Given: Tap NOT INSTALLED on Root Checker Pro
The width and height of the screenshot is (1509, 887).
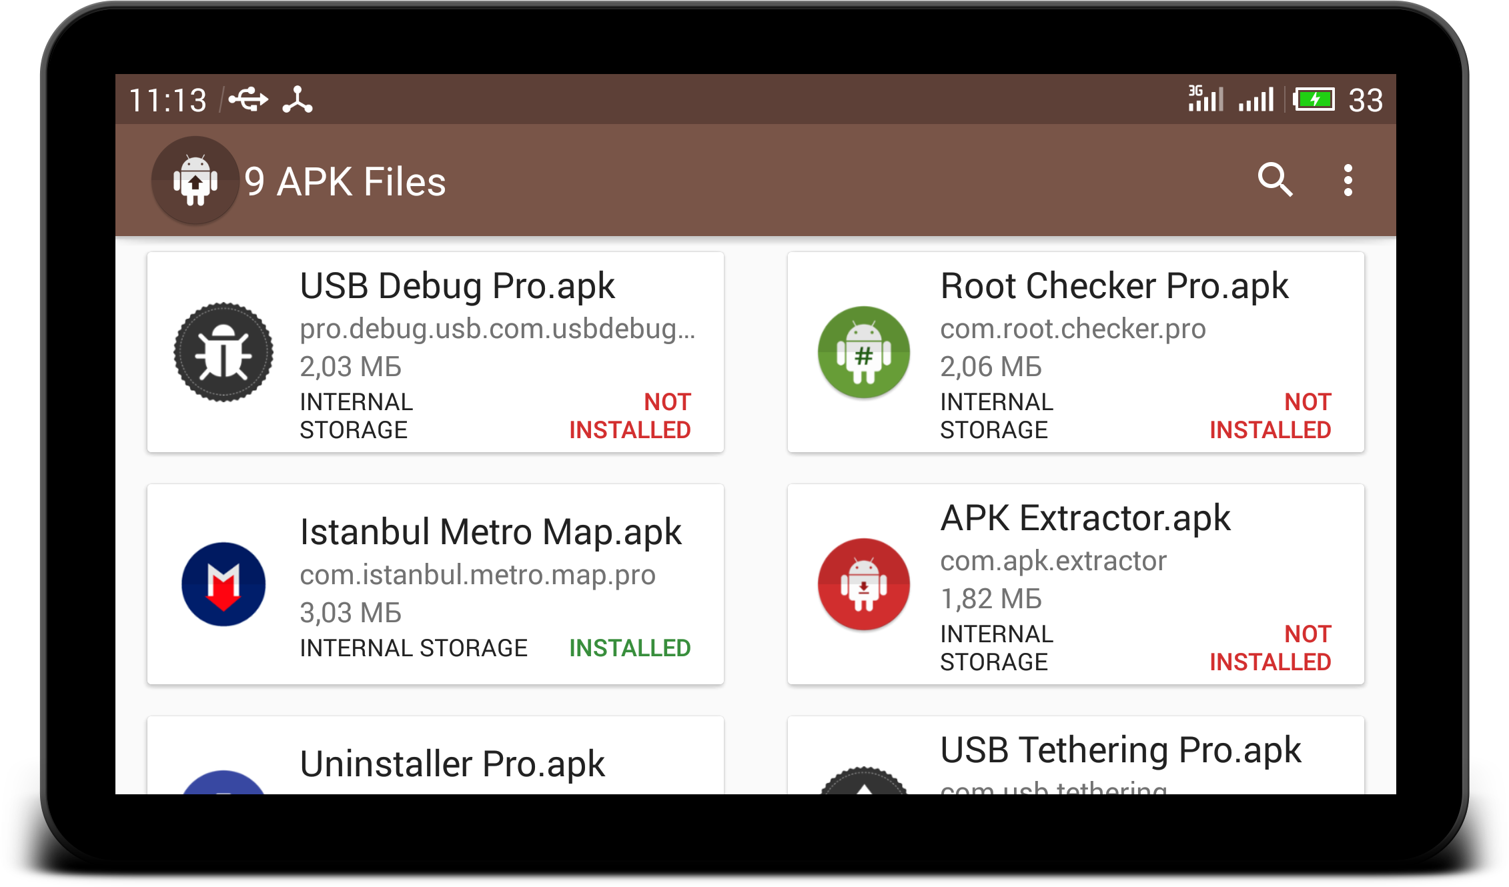Looking at the screenshot, I should [1270, 416].
